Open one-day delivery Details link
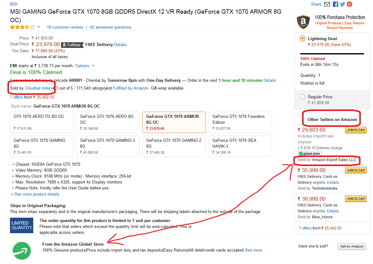This screenshot has width=373, height=264. pos(269,81)
